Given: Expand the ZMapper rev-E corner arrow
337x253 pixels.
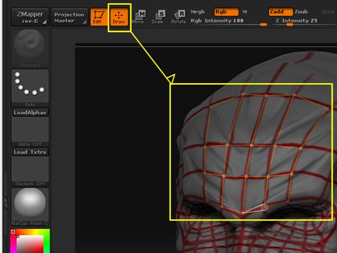Looking at the screenshot, I should coord(44,22).
